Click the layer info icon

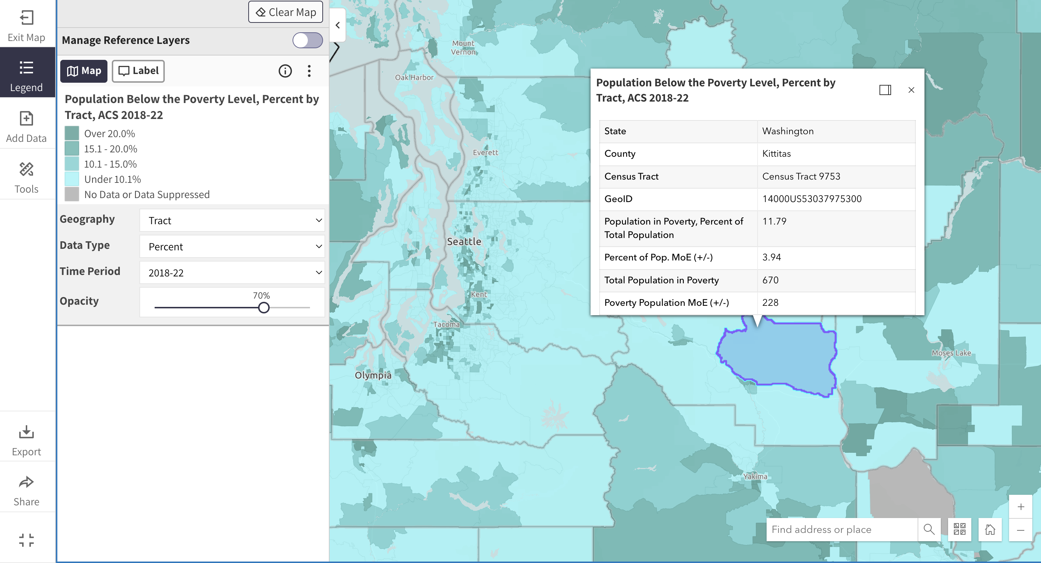285,71
